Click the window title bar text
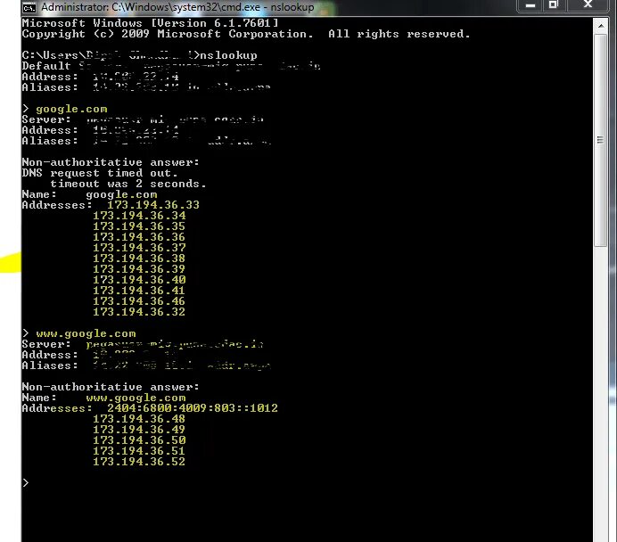This screenshot has width=617, height=542. (x=177, y=7)
